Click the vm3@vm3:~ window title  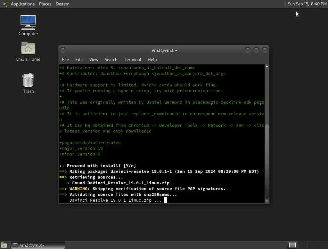(x=164, y=50)
